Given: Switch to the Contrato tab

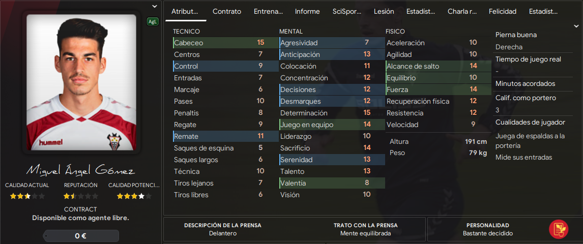Looking at the screenshot, I should (227, 12).
